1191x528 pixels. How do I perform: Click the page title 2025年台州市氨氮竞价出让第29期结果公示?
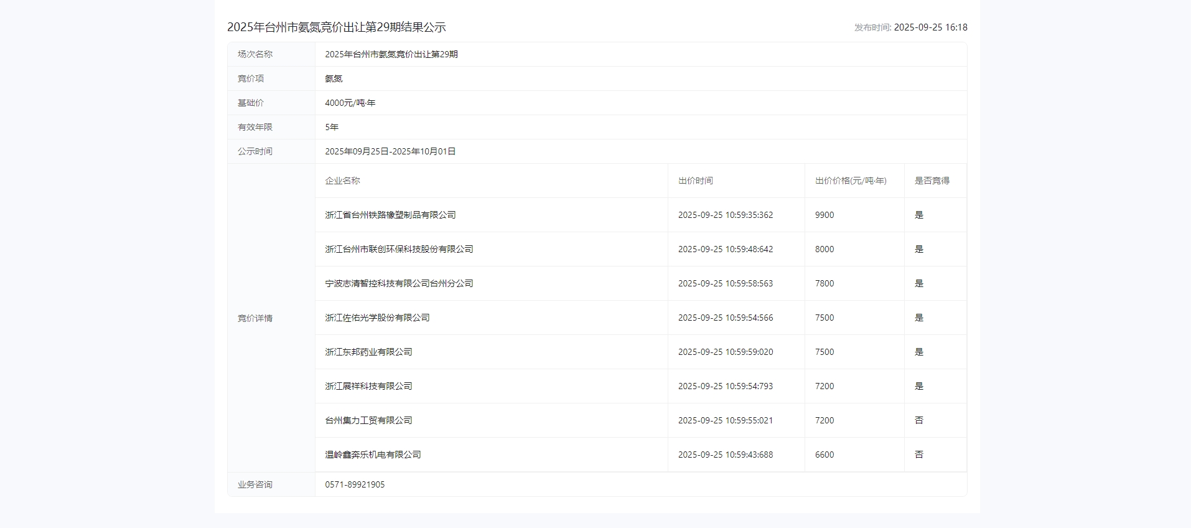pyautogui.click(x=336, y=27)
